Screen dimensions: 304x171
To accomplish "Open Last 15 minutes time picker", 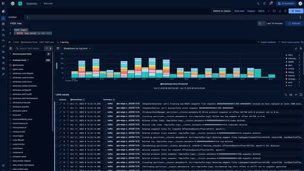I will click(x=275, y=23).
